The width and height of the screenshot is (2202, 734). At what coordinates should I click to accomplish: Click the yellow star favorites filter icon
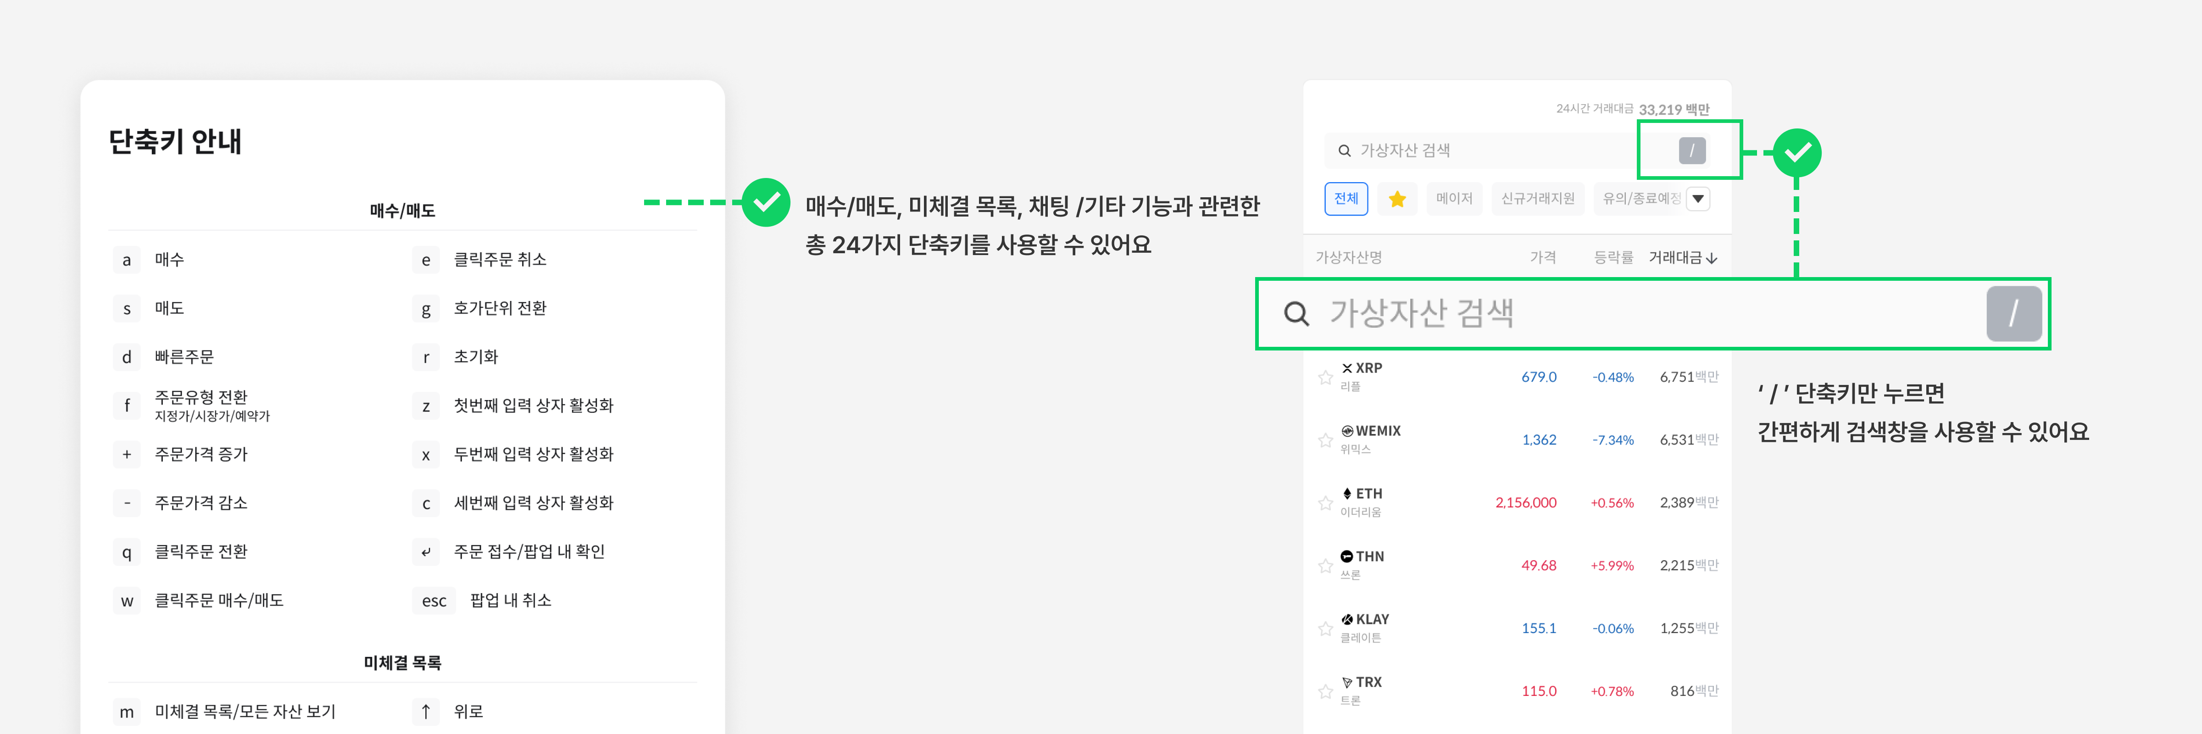tap(1398, 198)
